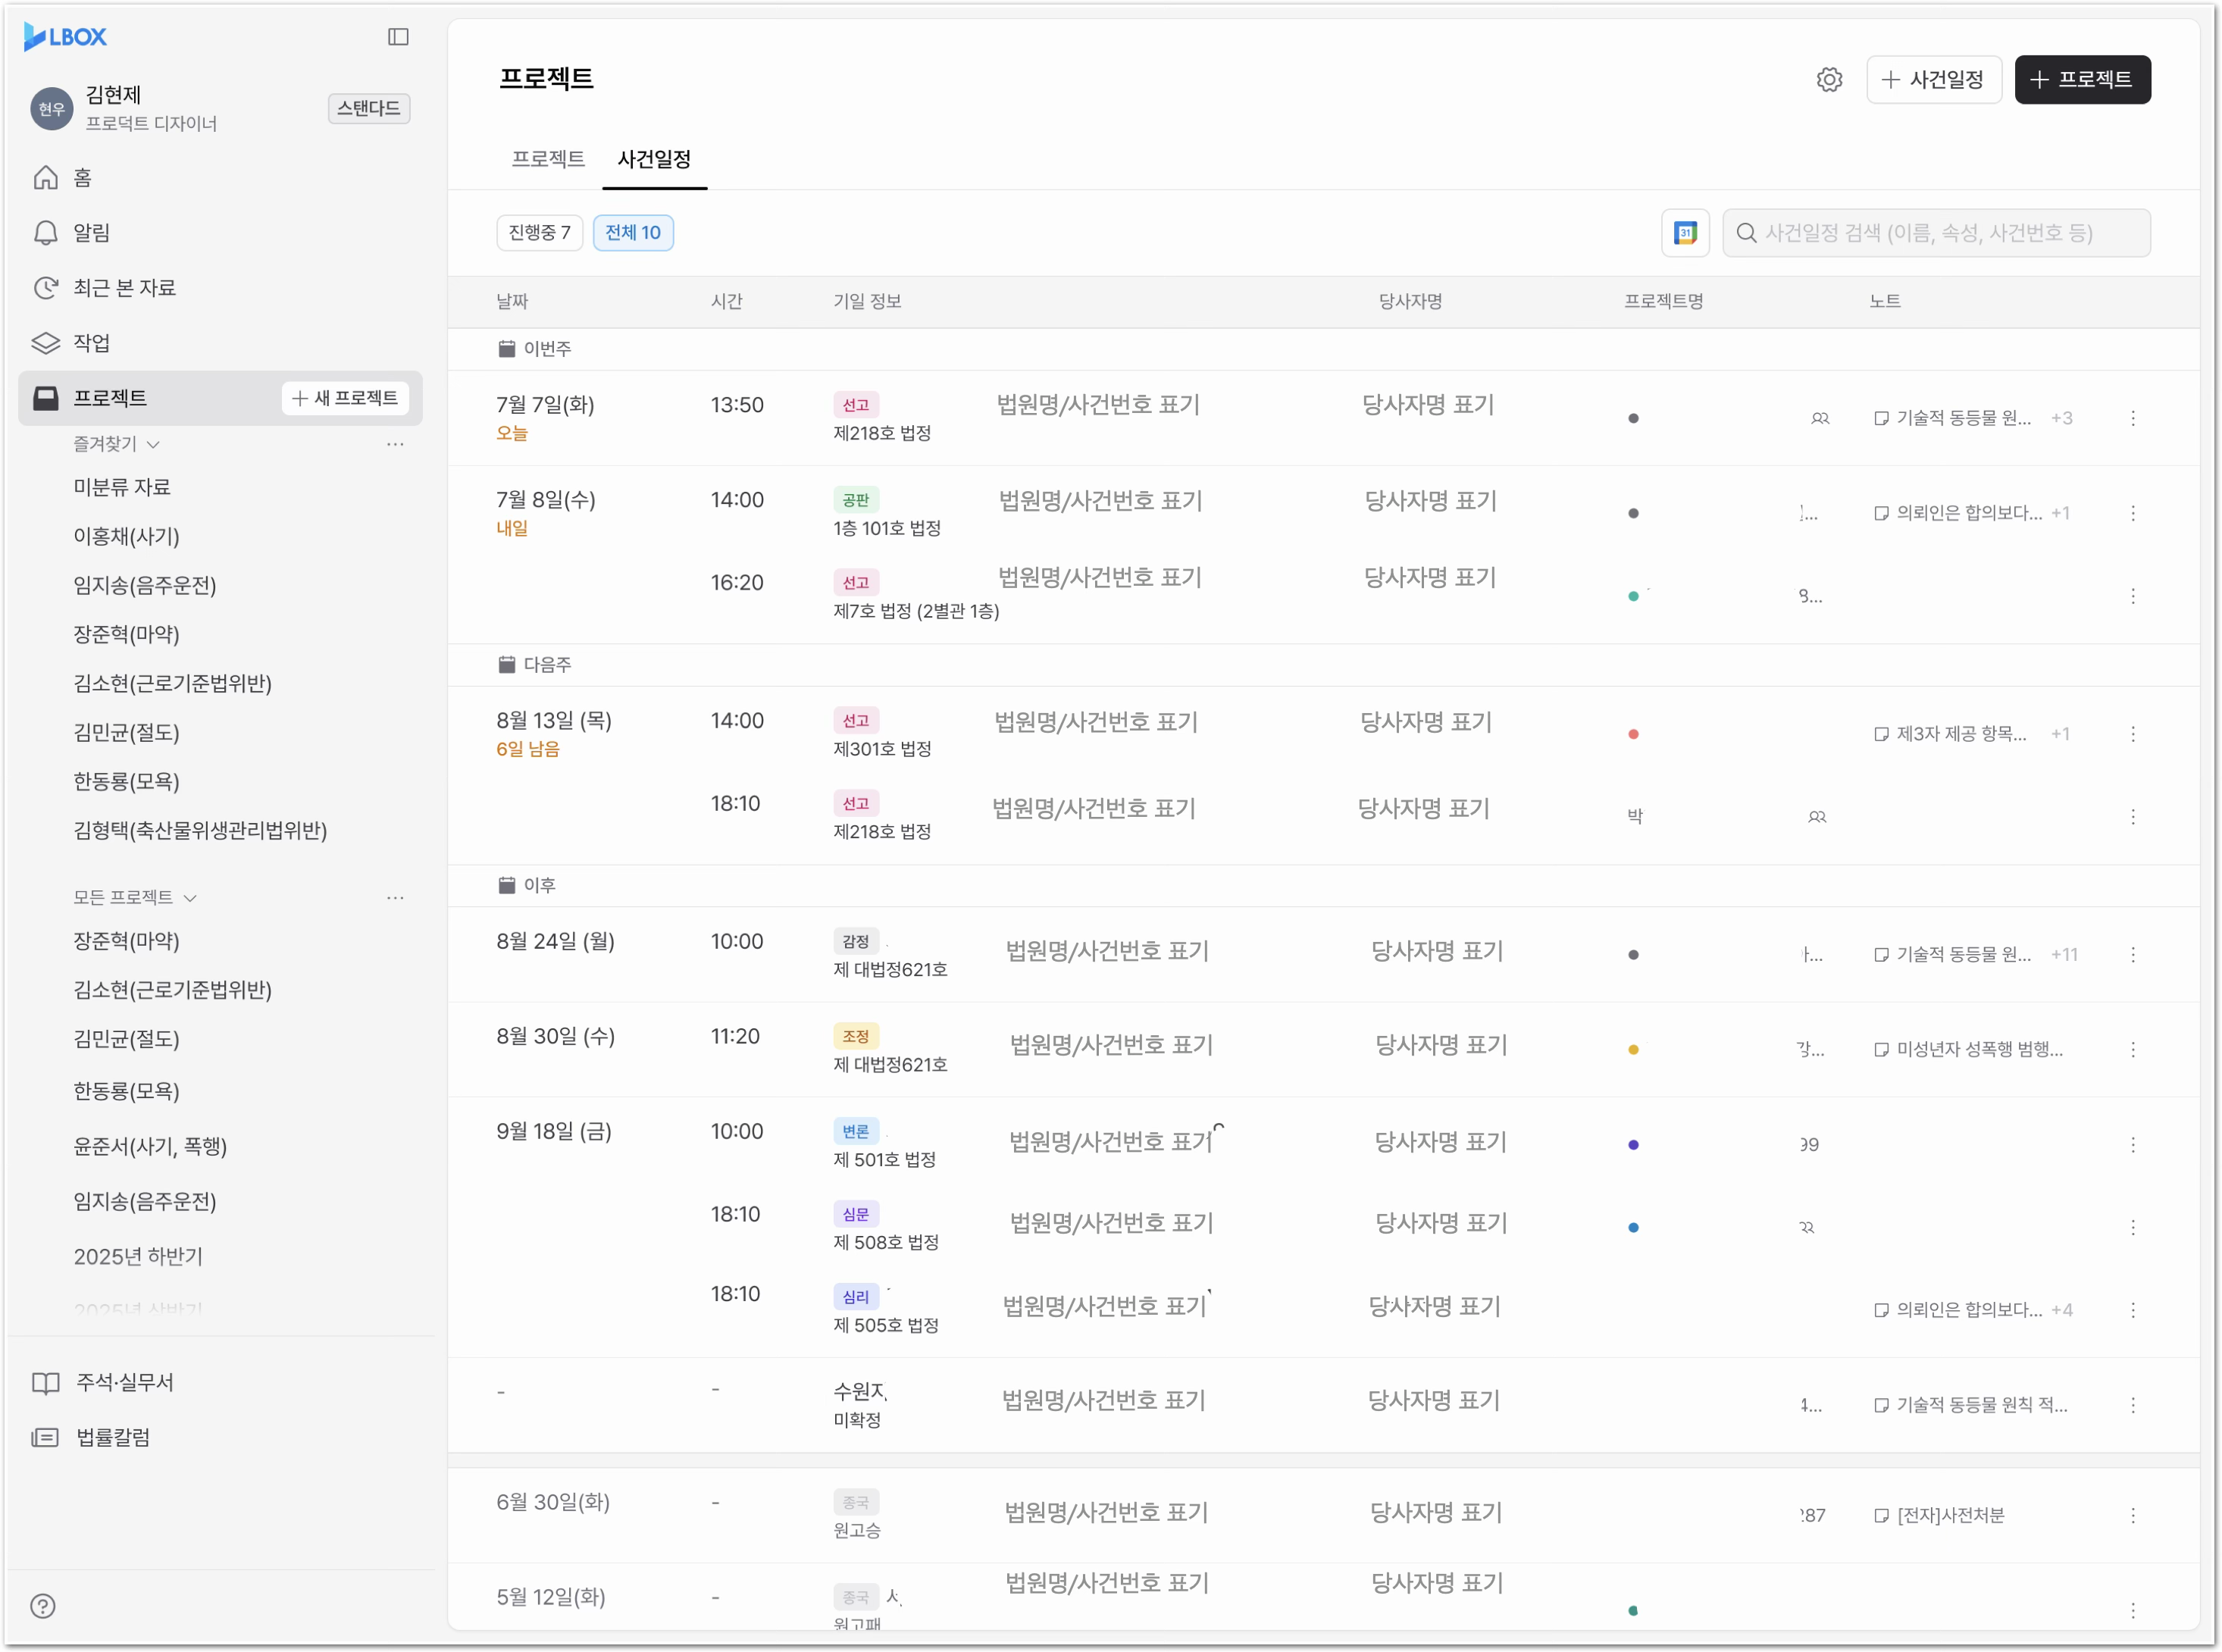
Task: Collapse the 이번주 group
Action: click(535, 349)
